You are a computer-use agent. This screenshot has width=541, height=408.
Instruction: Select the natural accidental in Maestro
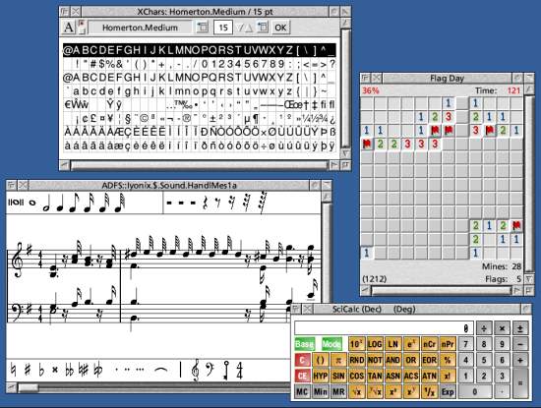[x=13, y=370]
